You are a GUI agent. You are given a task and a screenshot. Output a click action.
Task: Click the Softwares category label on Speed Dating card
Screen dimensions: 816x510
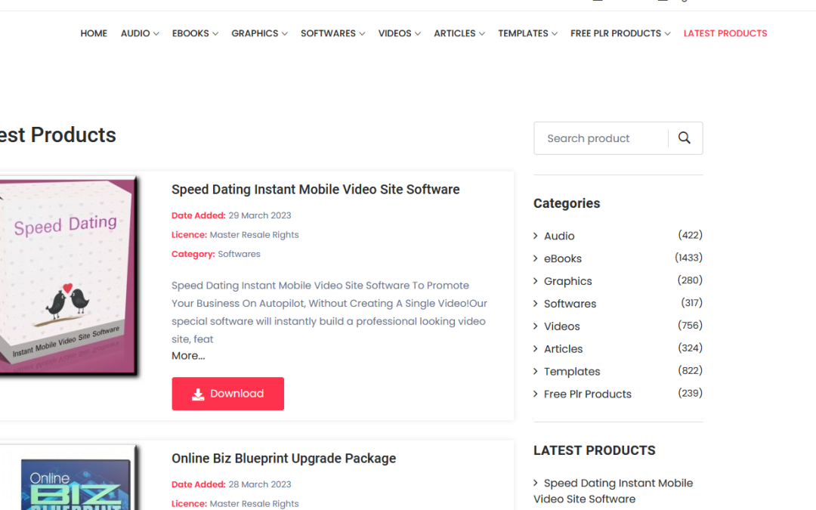click(x=239, y=254)
